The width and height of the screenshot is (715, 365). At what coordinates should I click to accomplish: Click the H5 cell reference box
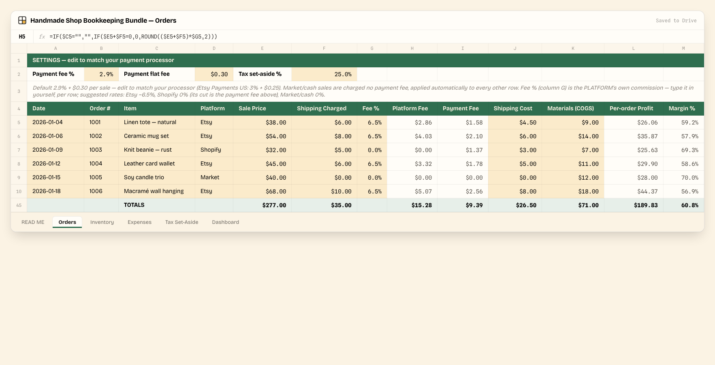pos(22,36)
